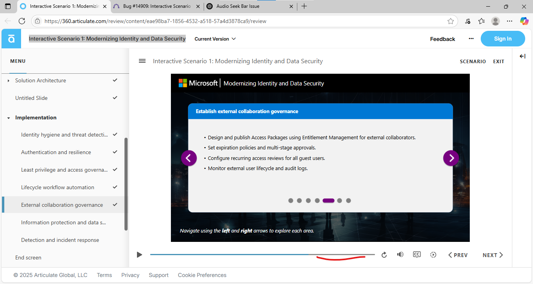The image size is (533, 284).
Task: Click the EXIT link
Action: [499, 62]
